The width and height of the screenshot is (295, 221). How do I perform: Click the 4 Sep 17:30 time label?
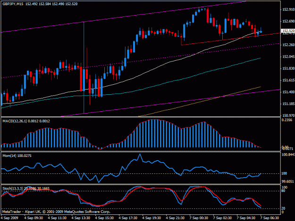click(128, 218)
